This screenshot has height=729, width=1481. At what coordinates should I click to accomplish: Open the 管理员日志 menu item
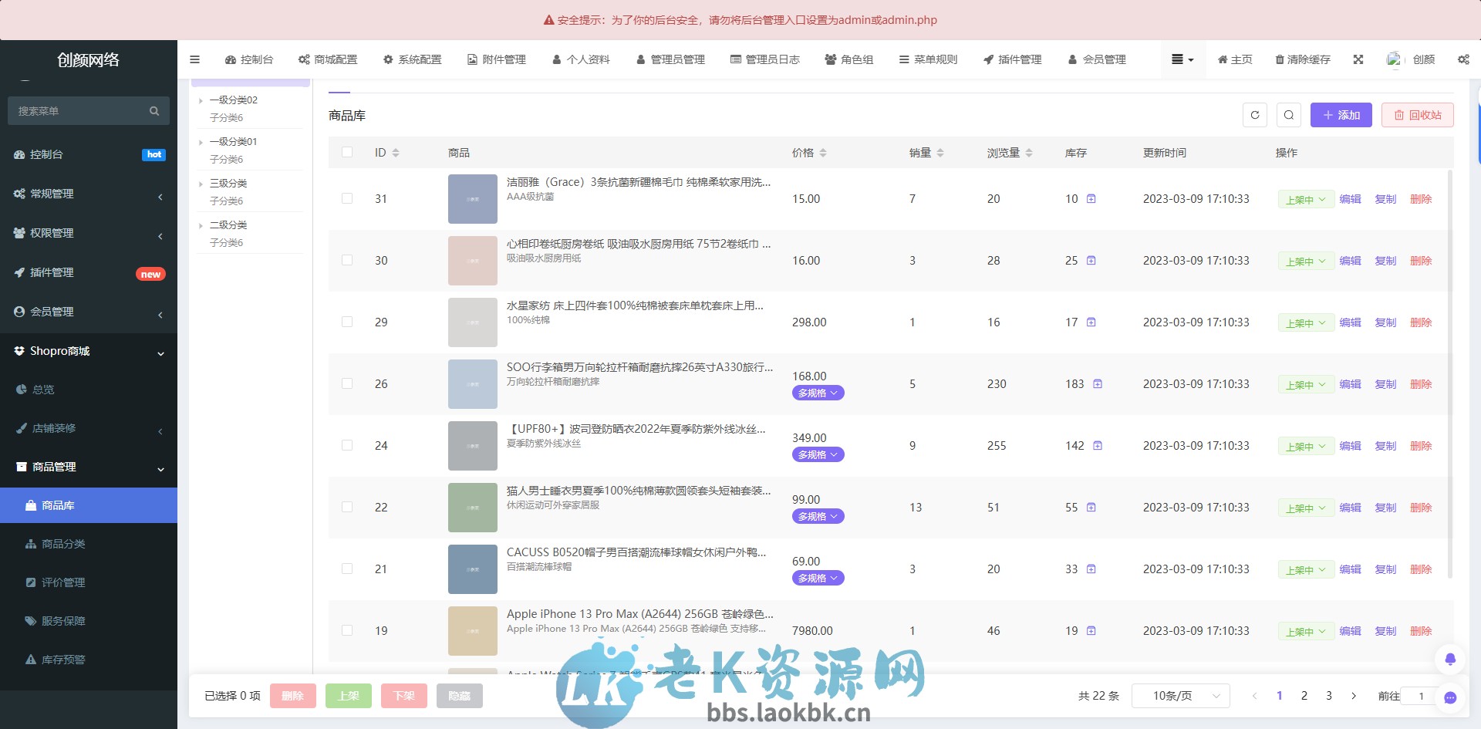point(765,59)
